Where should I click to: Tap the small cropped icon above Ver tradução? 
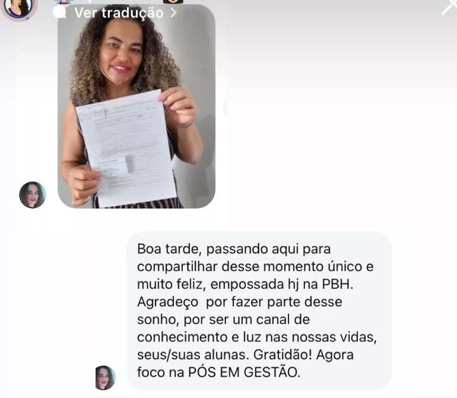pyautogui.click(x=64, y=2)
